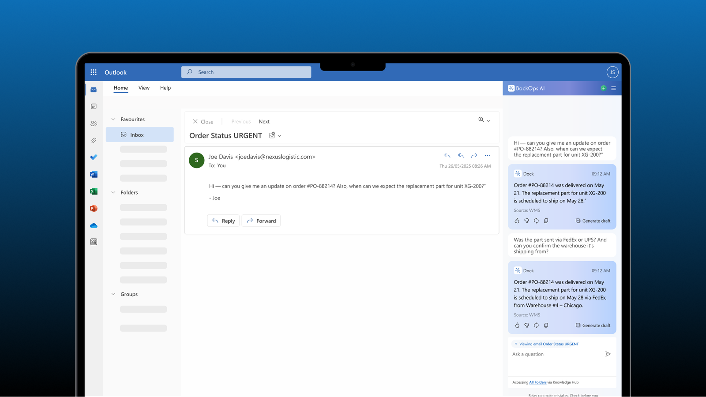Click the Outlook title text
This screenshot has width=706, height=397.
click(x=116, y=72)
